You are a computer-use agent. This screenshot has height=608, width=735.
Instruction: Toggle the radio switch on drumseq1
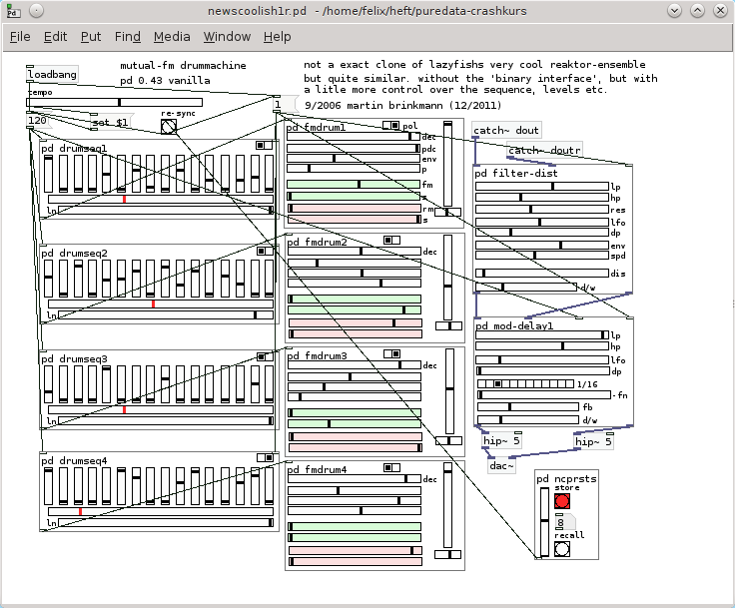tap(264, 146)
